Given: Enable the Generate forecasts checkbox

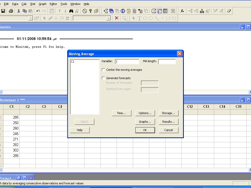Looking at the screenshot, I should [x=104, y=78].
